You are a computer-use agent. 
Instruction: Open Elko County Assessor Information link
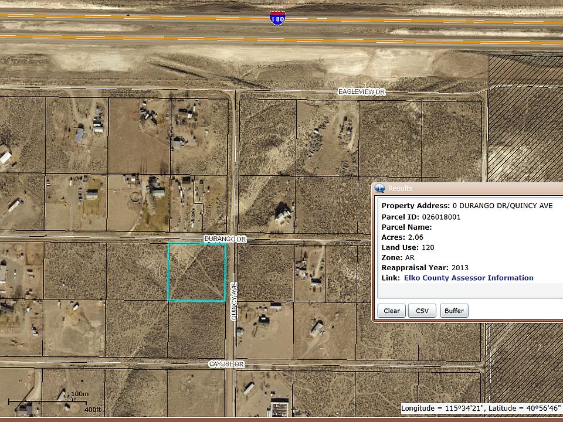[469, 278]
